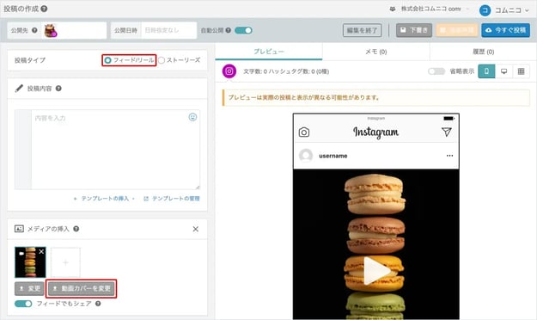The image size is (537, 320).
Task: Click the purple Instagram icon in preview header
Action: tap(229, 71)
